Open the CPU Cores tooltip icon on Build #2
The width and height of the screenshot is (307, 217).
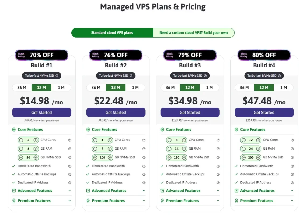pos(144,140)
